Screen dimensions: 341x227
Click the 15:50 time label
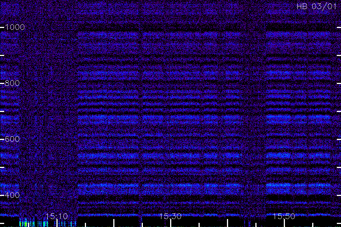284,216
